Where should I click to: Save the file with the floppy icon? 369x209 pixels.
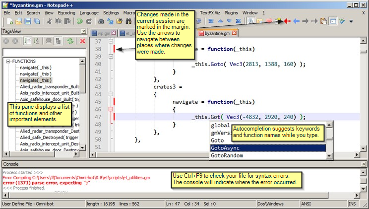tap(28, 21)
